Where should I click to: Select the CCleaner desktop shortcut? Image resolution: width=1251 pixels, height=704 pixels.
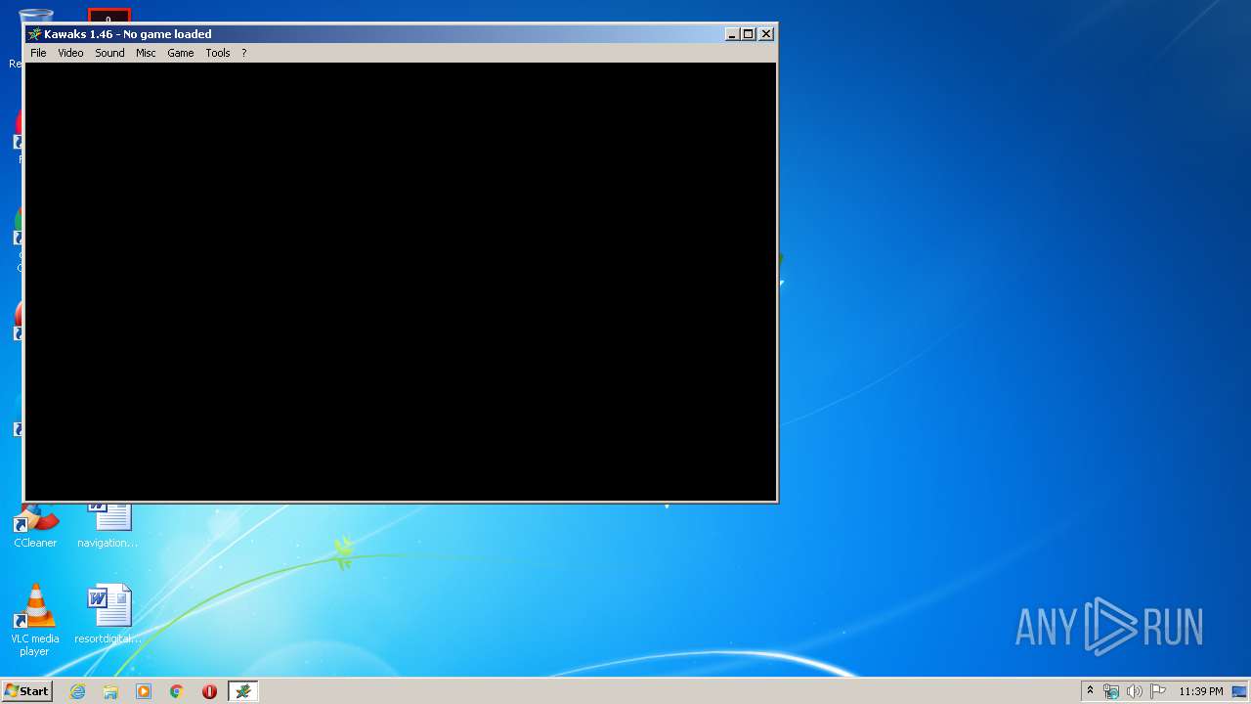click(x=35, y=527)
